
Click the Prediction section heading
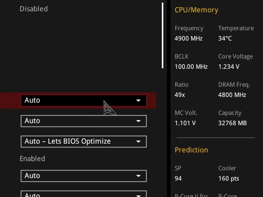pyautogui.click(x=191, y=150)
